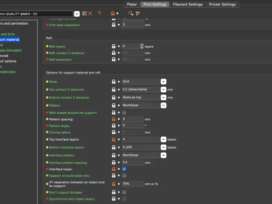Click orange unlock icon for Top interface layers
Screen dimensions: 272x204
click(113, 139)
